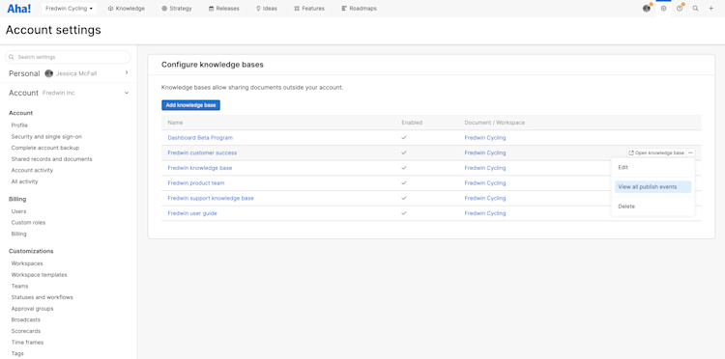Viewport: 725px width, 359px height.
Task: Open Dashboard Beta Program knowledge base
Action: coord(200,137)
